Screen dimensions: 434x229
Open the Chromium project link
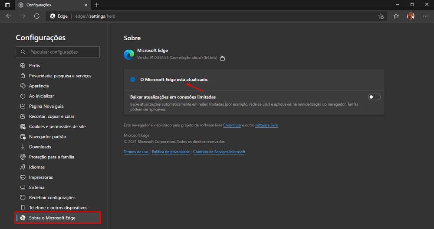tap(232, 125)
